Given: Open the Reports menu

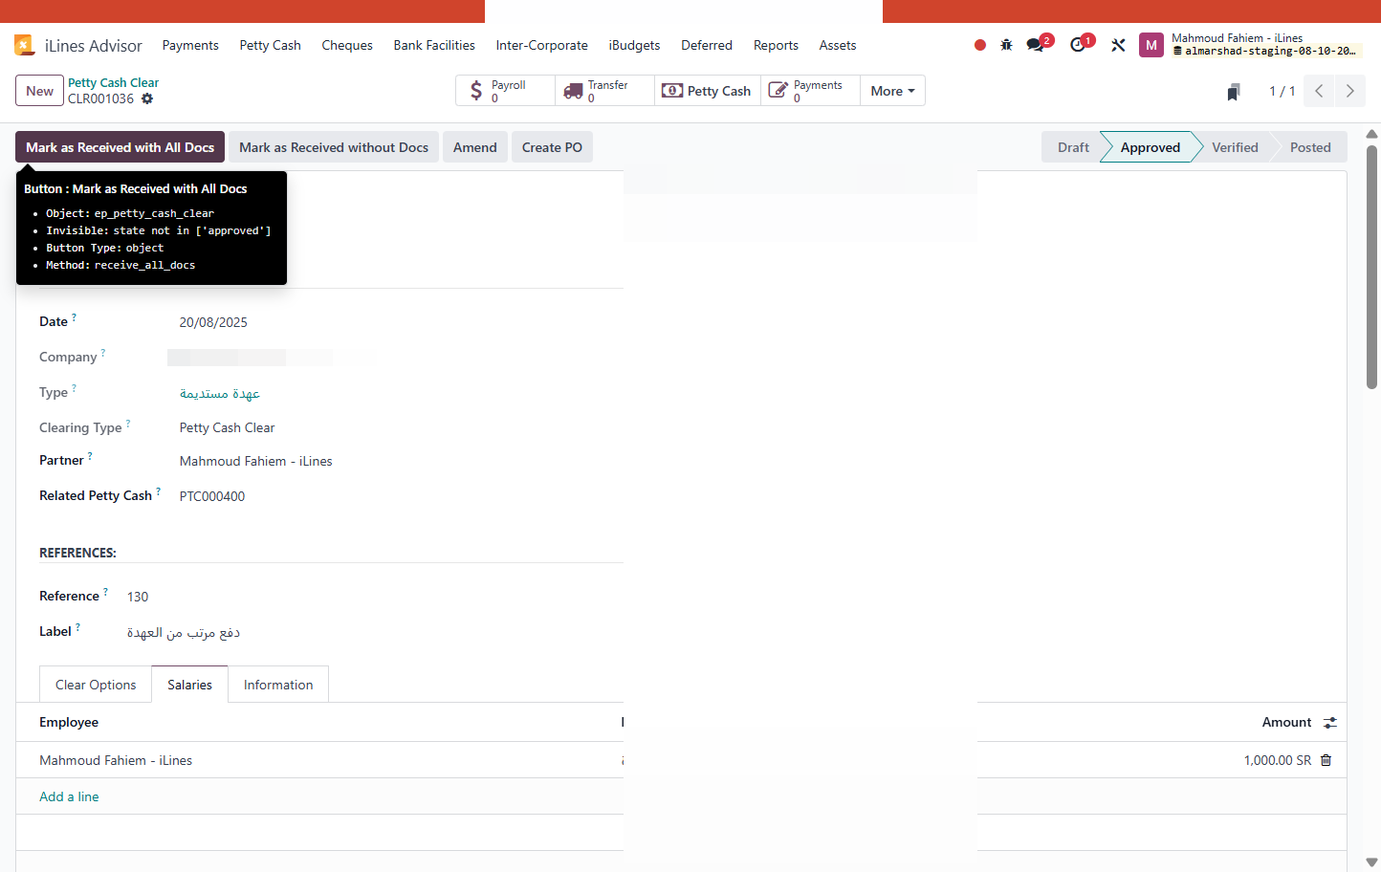Looking at the screenshot, I should (x=776, y=45).
